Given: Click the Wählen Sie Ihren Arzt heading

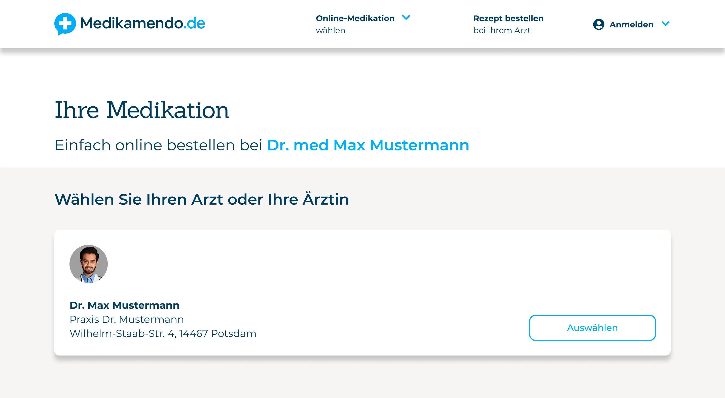Looking at the screenshot, I should coord(202,199).
